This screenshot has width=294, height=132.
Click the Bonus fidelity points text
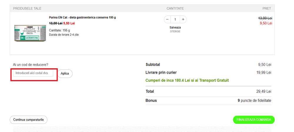(254, 101)
